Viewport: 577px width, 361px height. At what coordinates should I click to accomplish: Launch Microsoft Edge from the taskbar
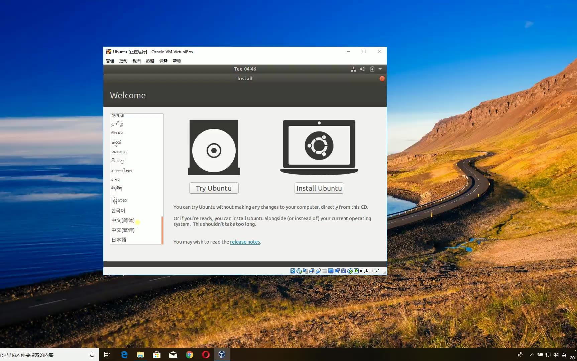point(124,355)
